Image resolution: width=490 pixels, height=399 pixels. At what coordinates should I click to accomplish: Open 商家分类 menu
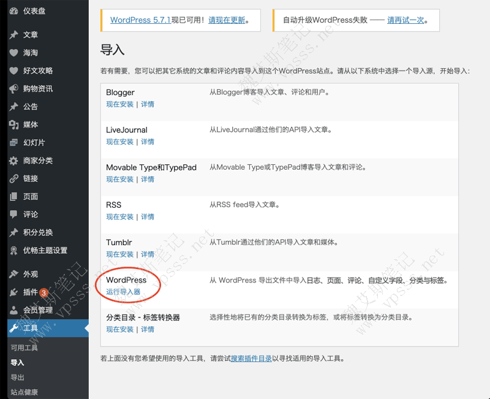tap(38, 161)
